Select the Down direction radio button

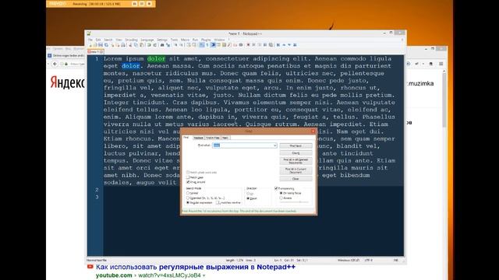coord(248,198)
